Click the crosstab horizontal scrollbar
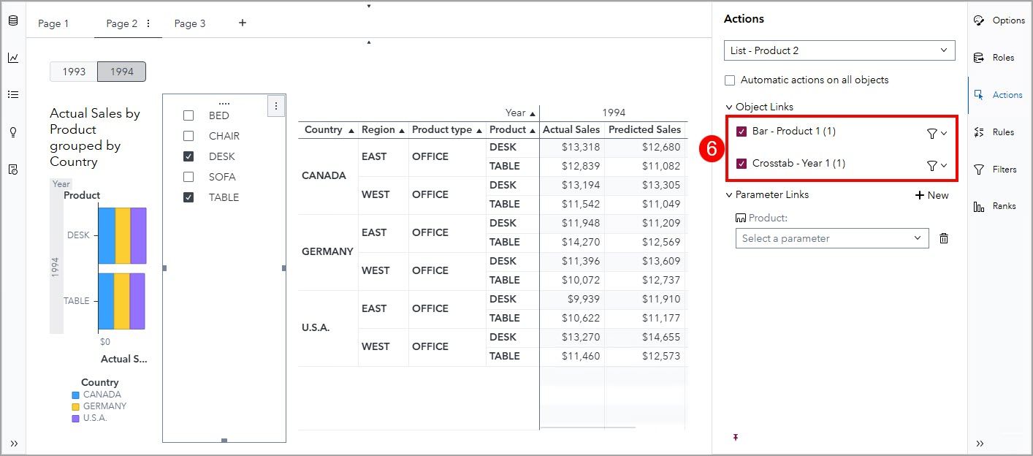This screenshot has width=1033, height=456. [587, 428]
